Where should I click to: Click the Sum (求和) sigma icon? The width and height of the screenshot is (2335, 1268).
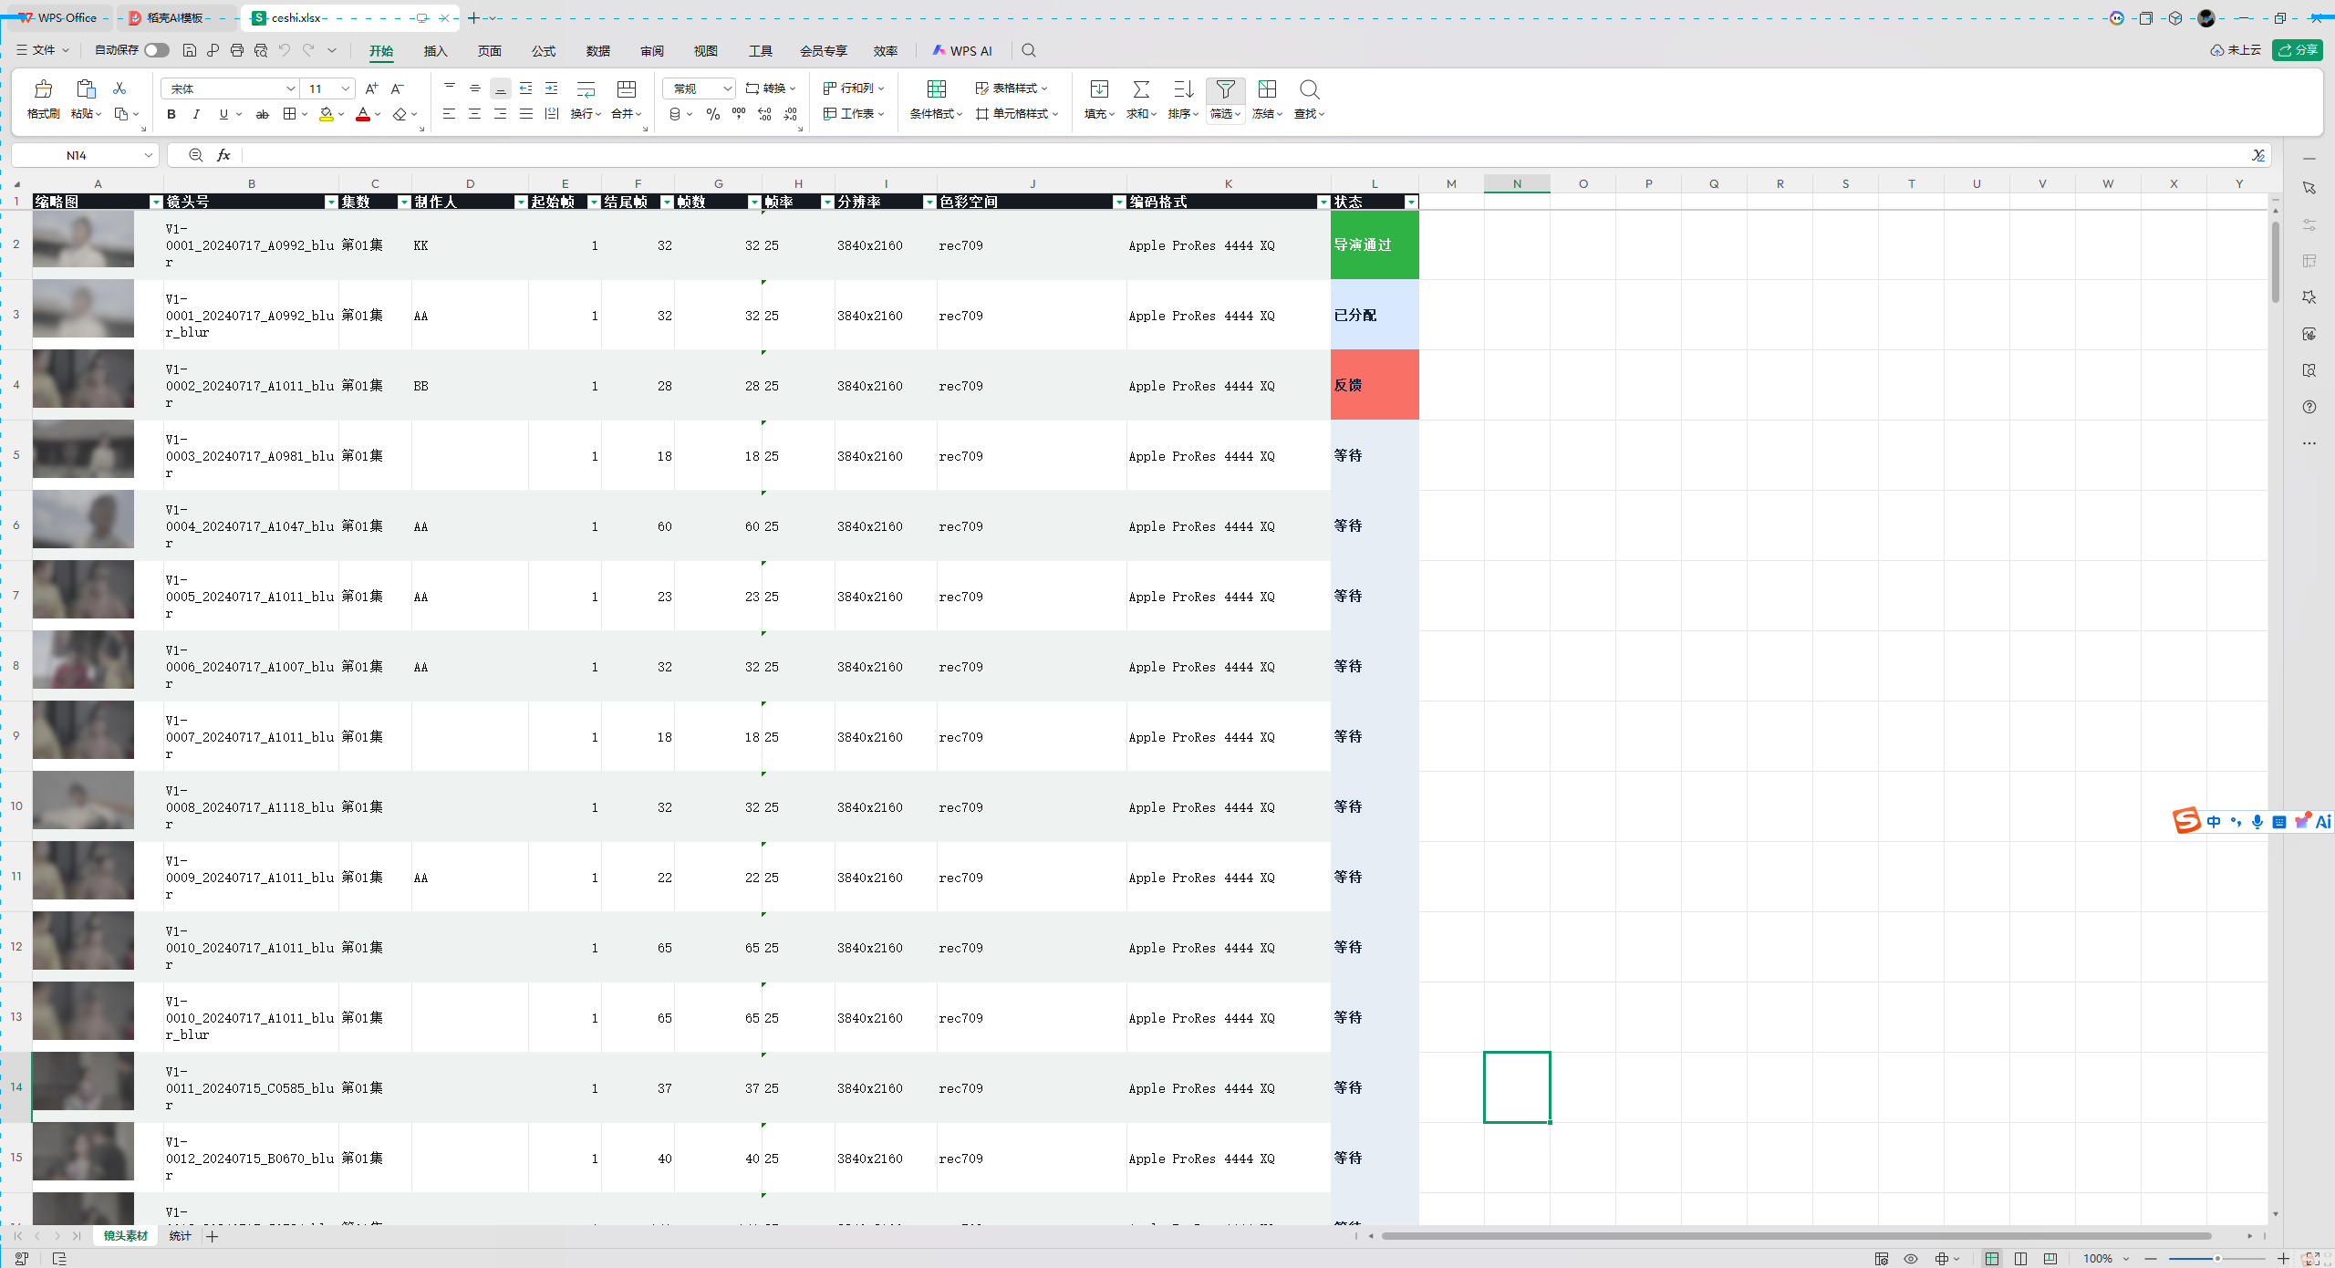(x=1140, y=88)
